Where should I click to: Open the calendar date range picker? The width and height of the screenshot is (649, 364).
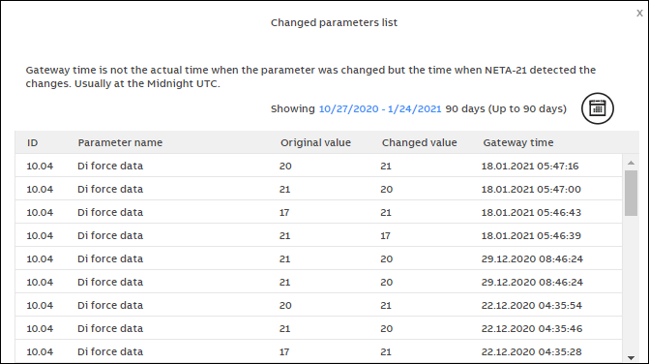(x=598, y=108)
